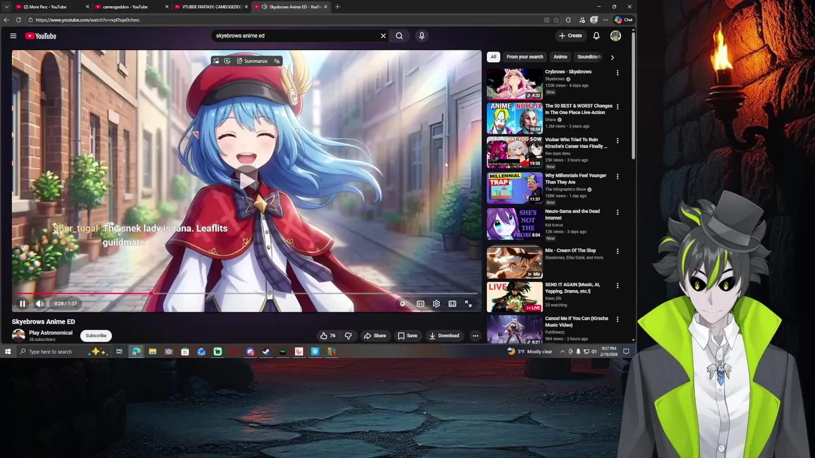Go back in the browser
Image resolution: width=815 pixels, height=458 pixels.
pyautogui.click(x=6, y=20)
